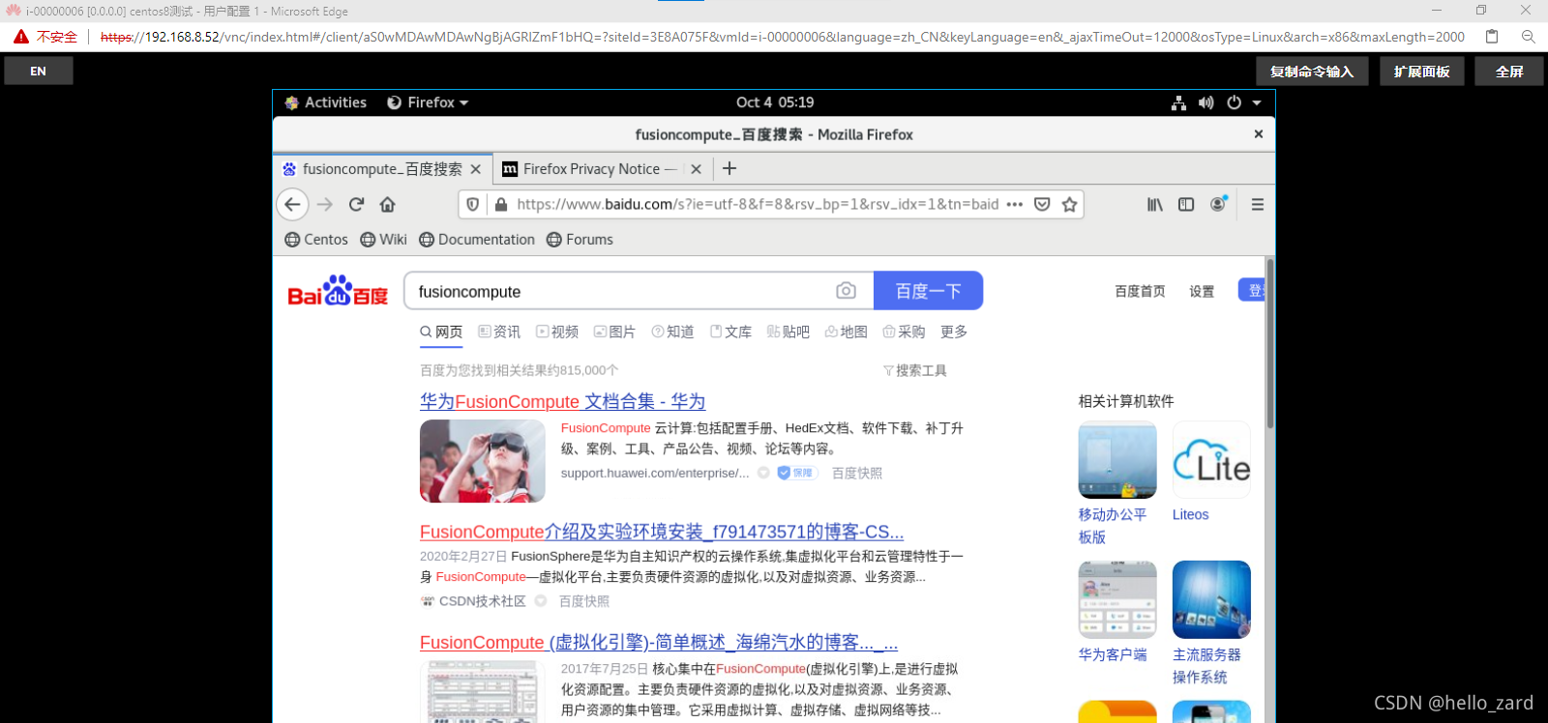Open FusionCompute (虚拟化引擎)-简单概述 result link

coord(659,642)
